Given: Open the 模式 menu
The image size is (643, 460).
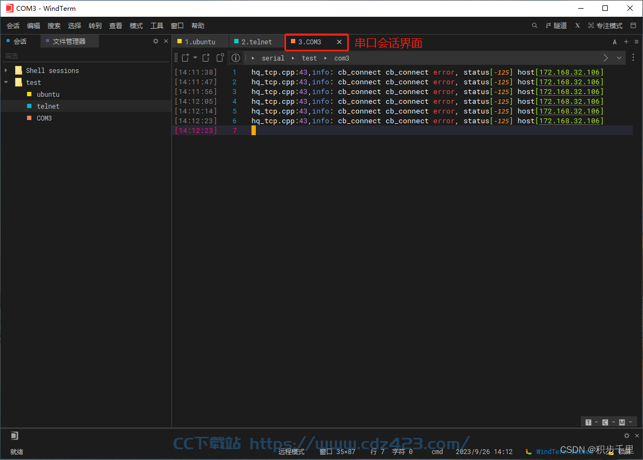Looking at the screenshot, I should click(x=136, y=25).
